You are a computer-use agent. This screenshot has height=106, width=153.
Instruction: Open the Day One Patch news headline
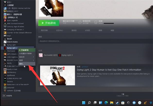(x=109, y=70)
